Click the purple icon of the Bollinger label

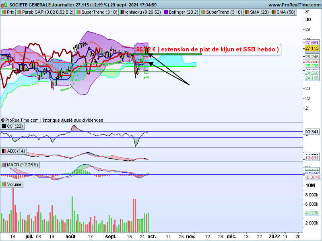click(165, 12)
